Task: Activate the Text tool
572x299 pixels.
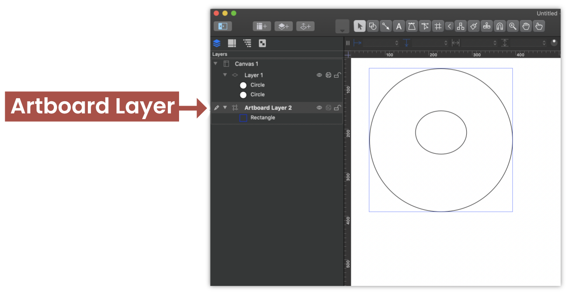Action: [399, 26]
